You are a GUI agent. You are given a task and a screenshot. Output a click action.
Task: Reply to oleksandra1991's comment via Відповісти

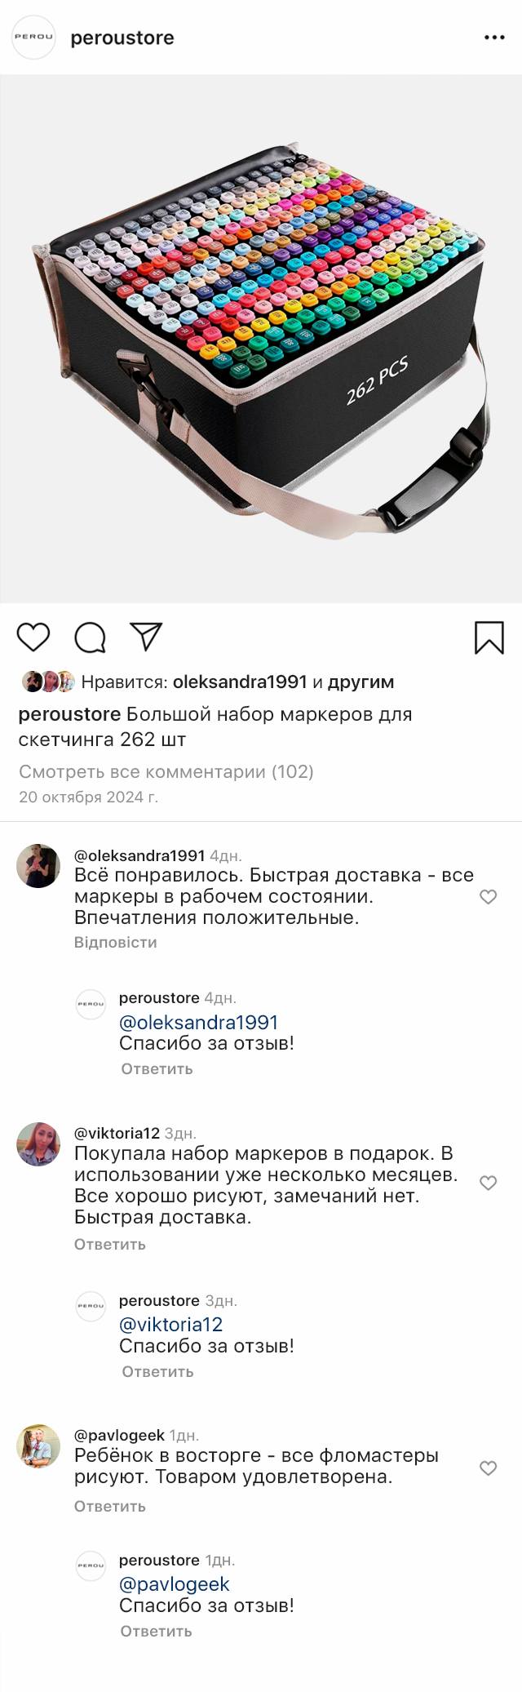115,942
